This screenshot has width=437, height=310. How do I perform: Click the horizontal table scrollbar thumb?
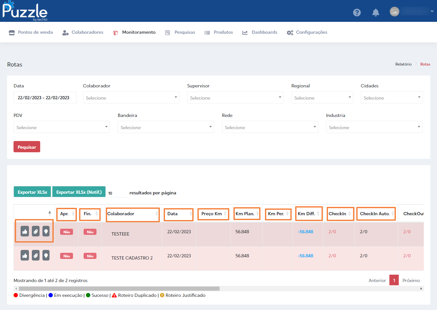(x=119, y=288)
